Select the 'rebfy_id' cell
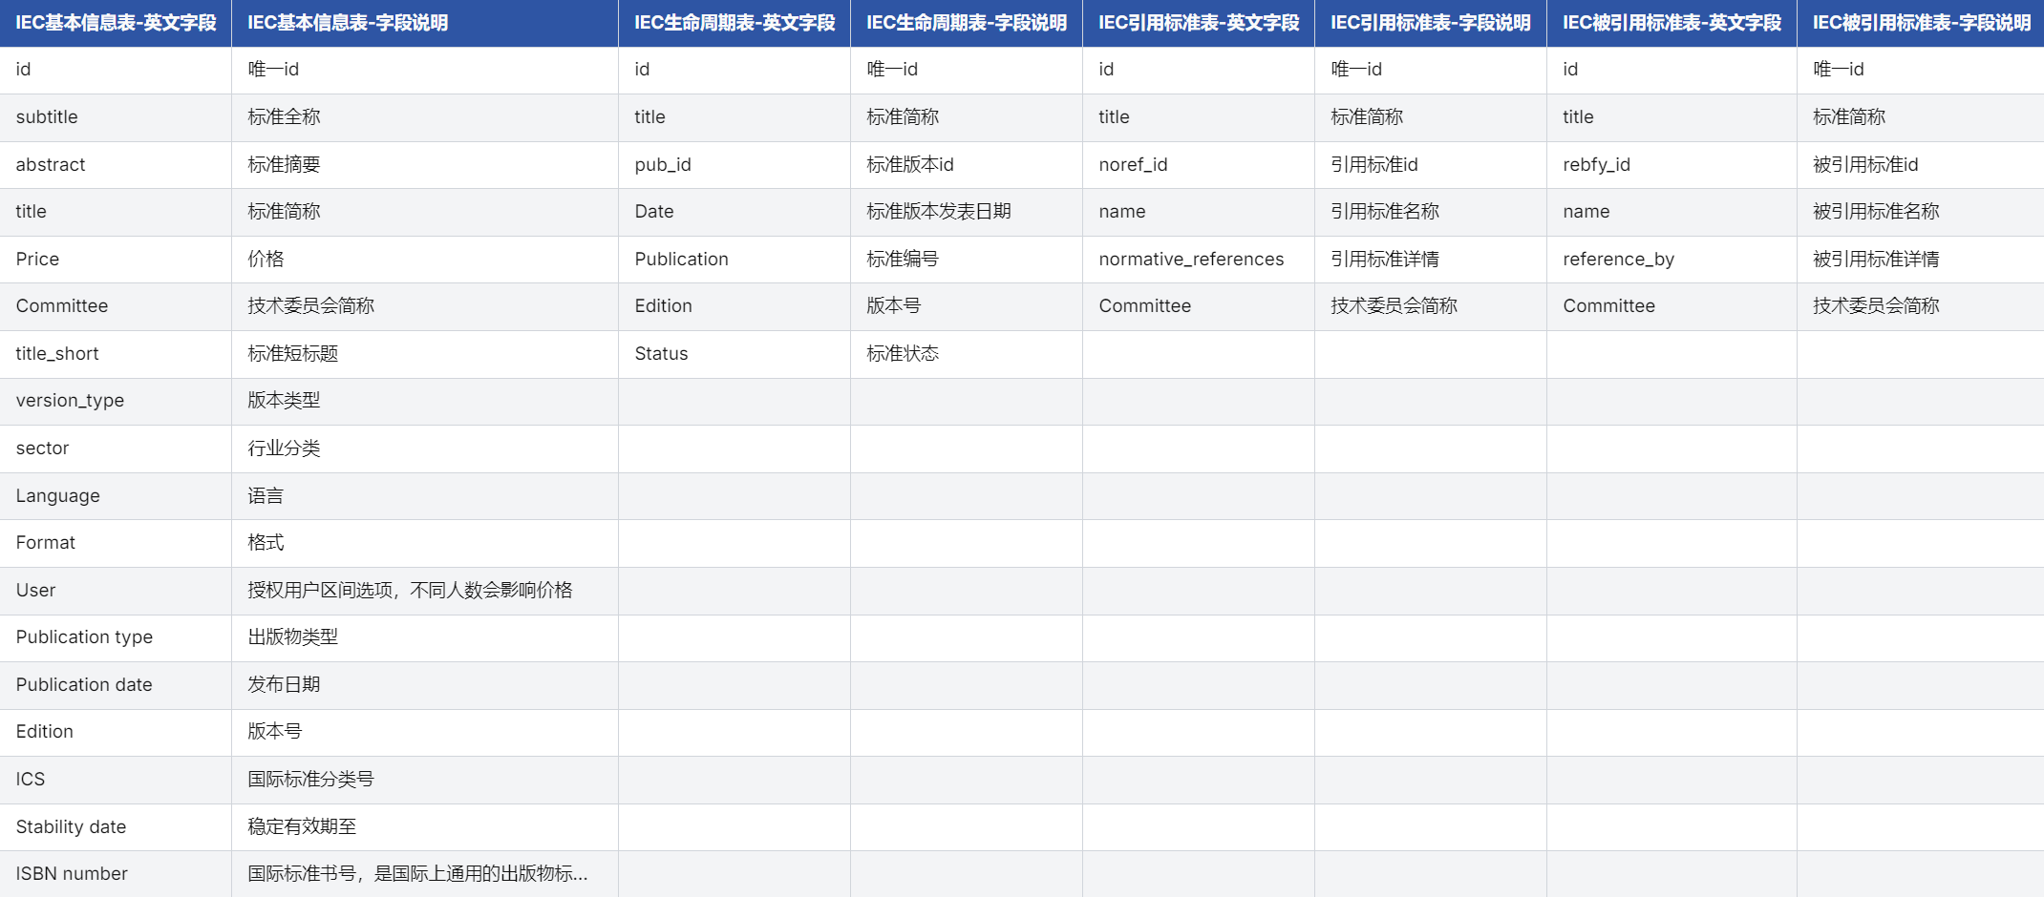The width and height of the screenshot is (2044, 897). coord(1671,165)
